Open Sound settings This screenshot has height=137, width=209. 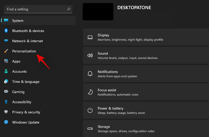point(146,55)
